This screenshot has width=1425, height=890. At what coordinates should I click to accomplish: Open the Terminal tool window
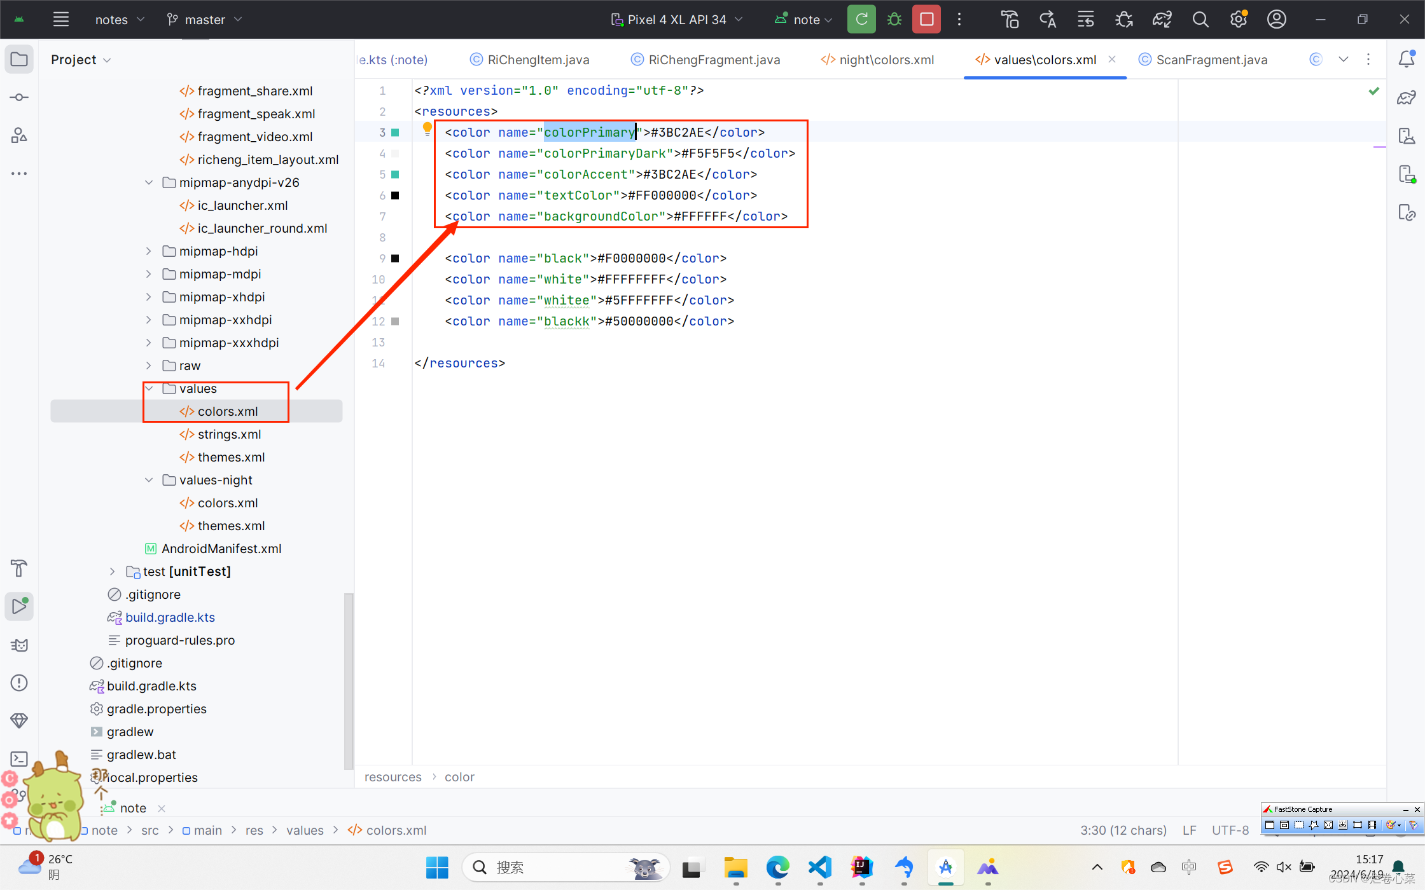(19, 759)
